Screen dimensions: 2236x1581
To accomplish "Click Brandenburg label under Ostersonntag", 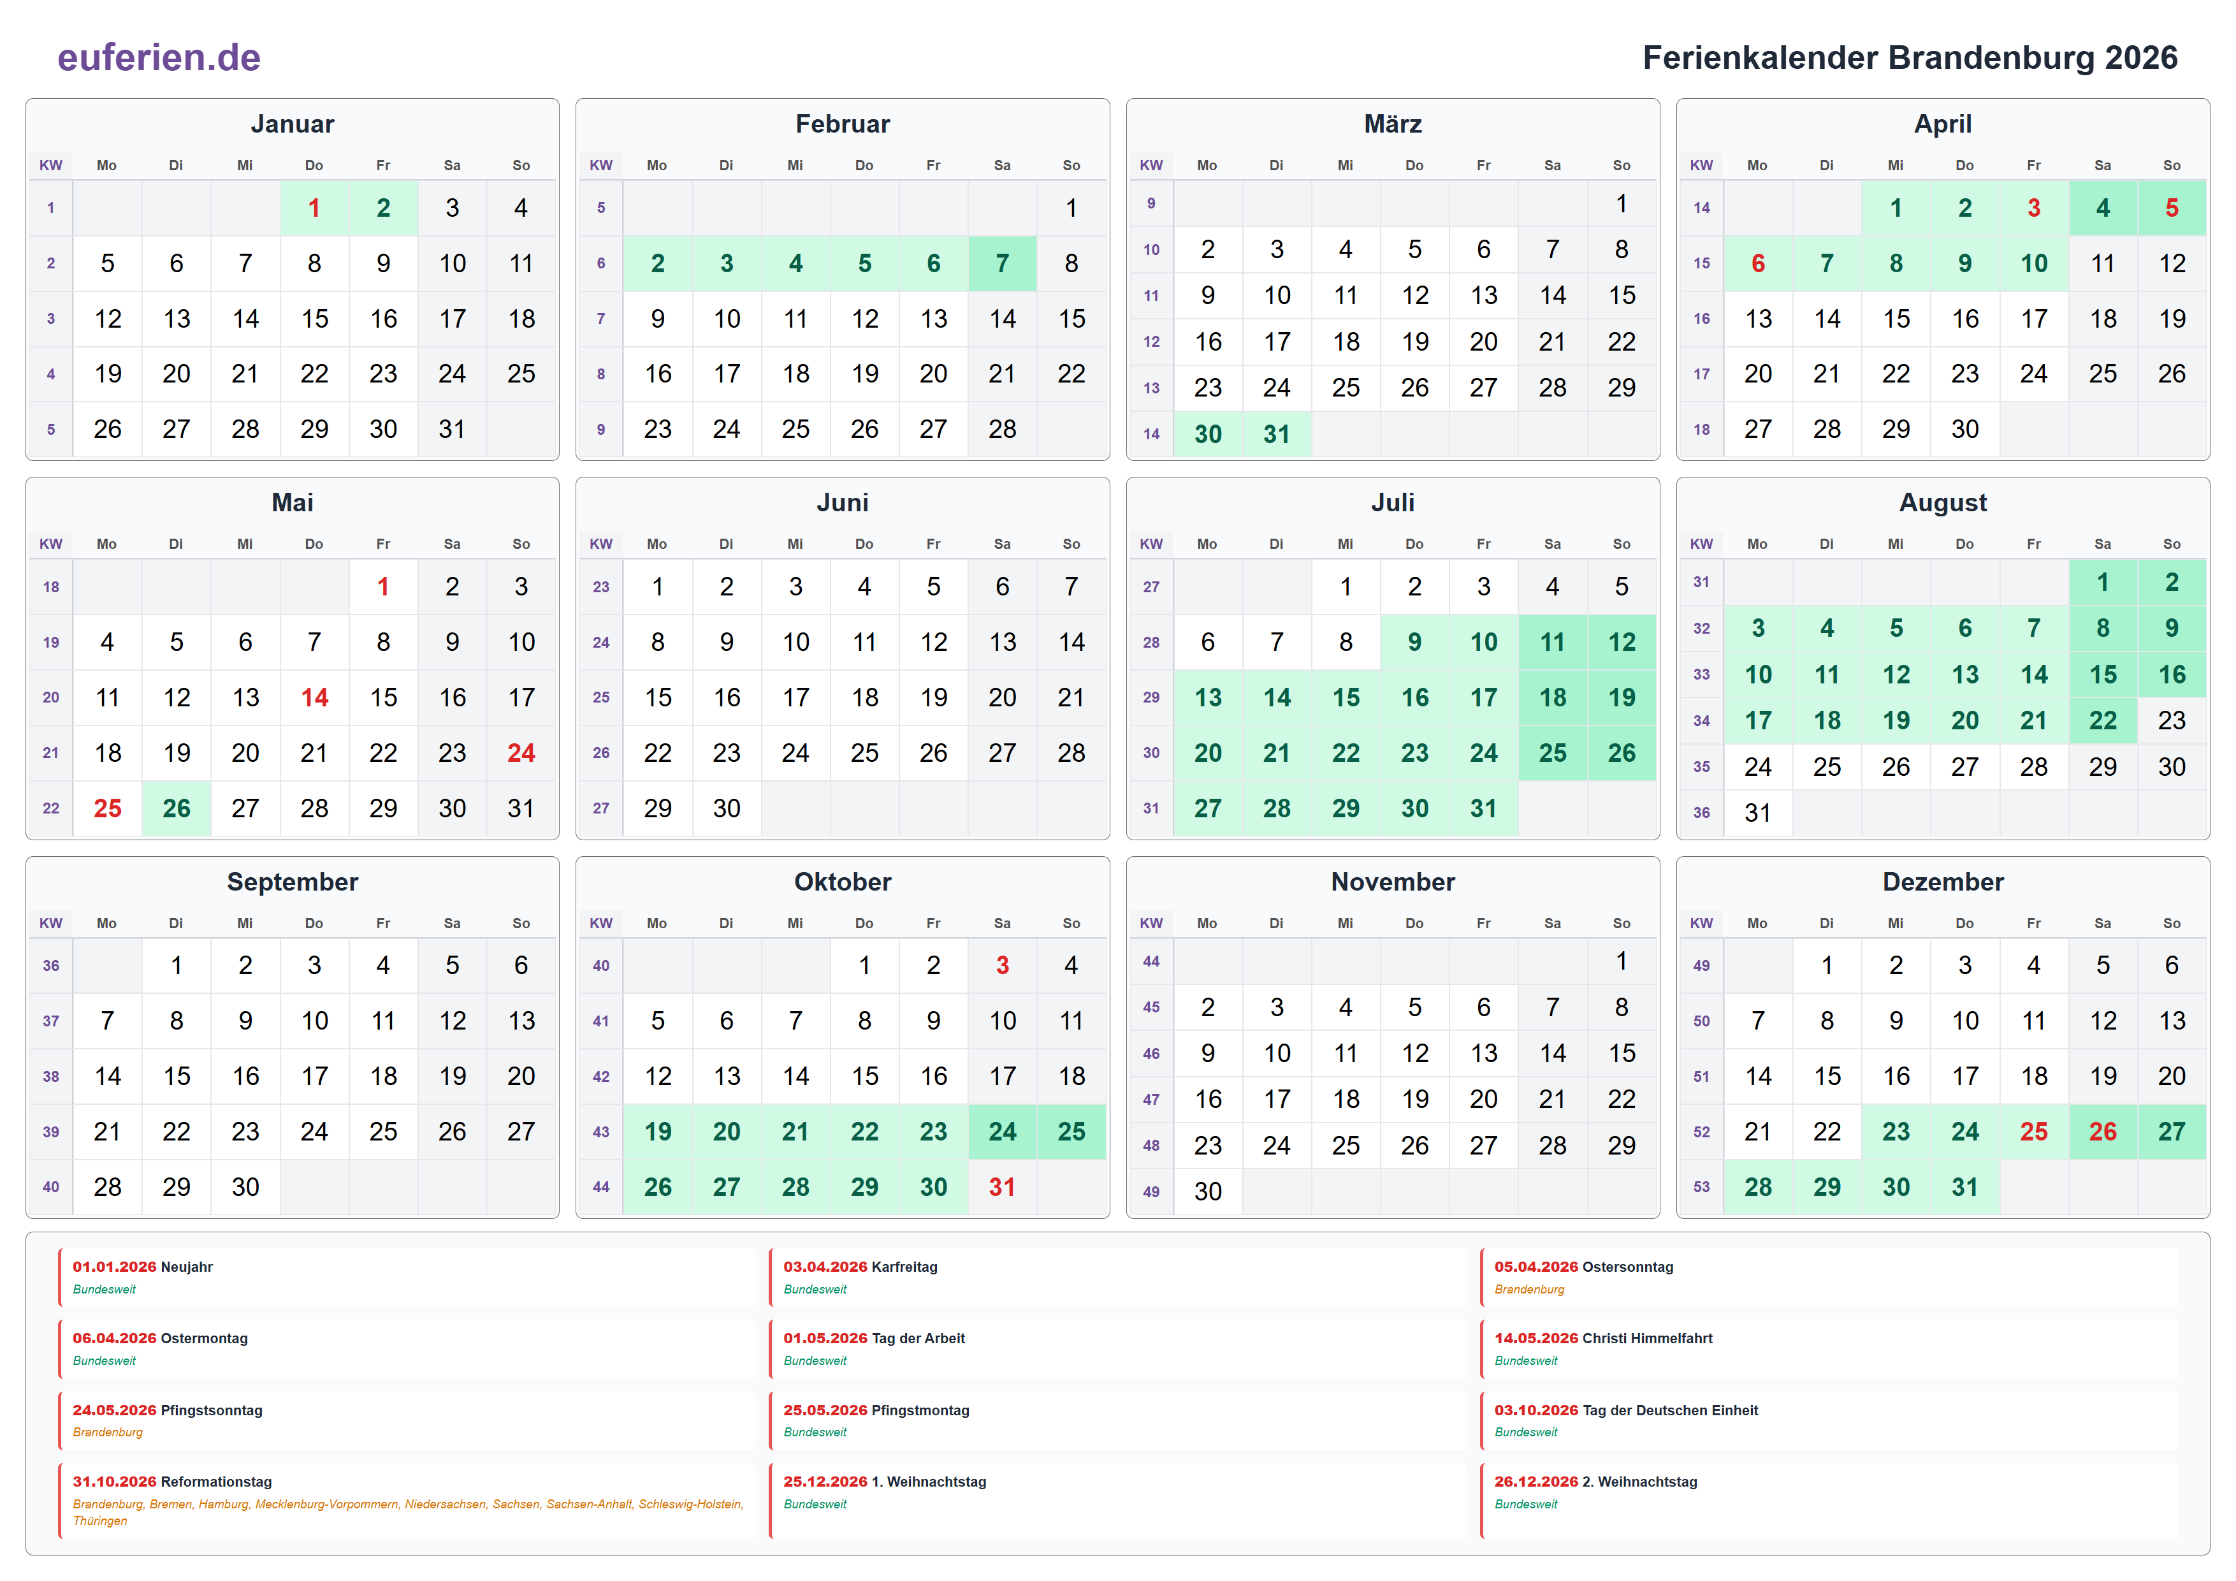I will coord(1529,1290).
